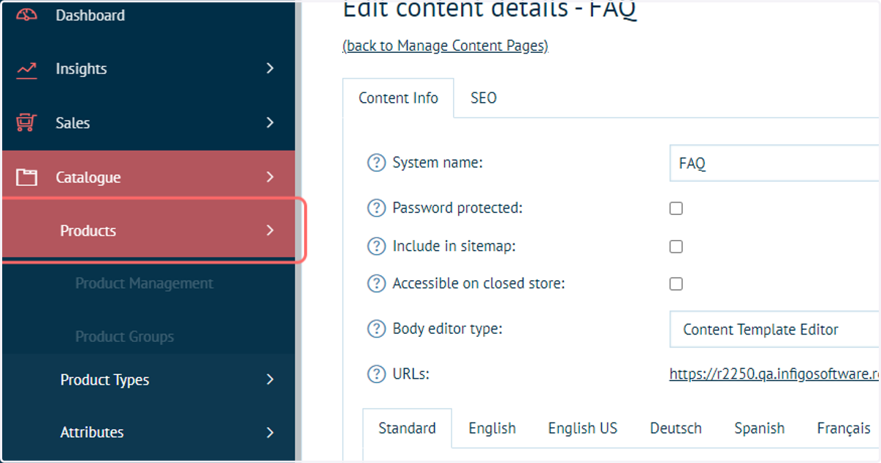The image size is (881, 463).
Task: Click the Insights sidebar label
Action: tap(81, 69)
